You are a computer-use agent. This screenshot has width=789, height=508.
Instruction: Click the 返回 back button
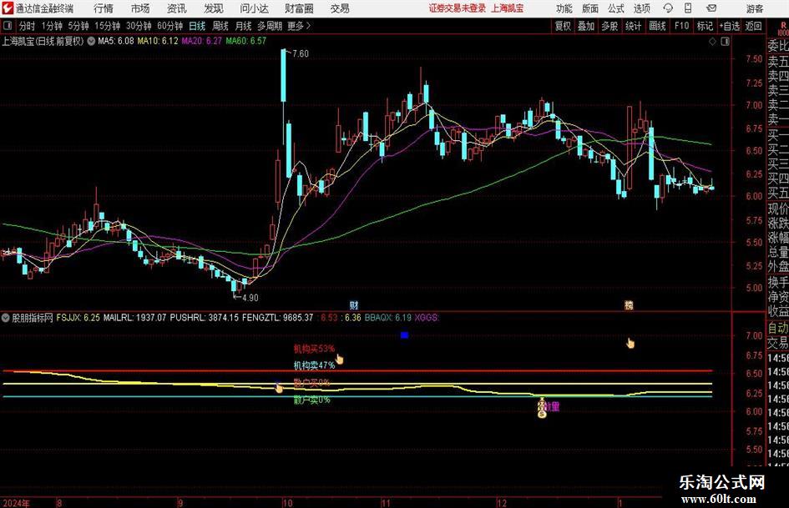[753, 26]
